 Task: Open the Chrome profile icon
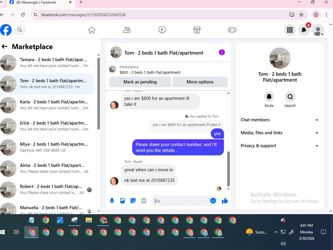click(316, 15)
